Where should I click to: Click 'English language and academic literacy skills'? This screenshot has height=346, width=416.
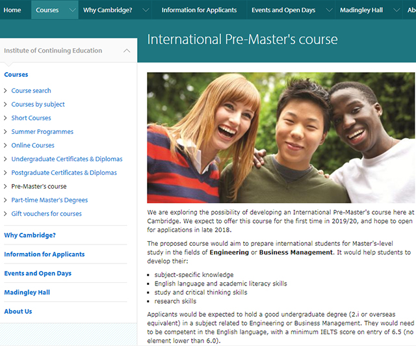point(221,284)
